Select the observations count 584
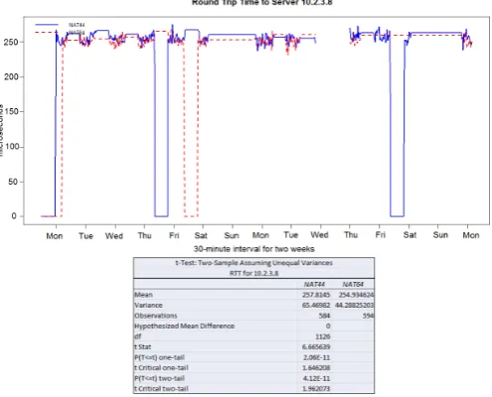 [324, 316]
